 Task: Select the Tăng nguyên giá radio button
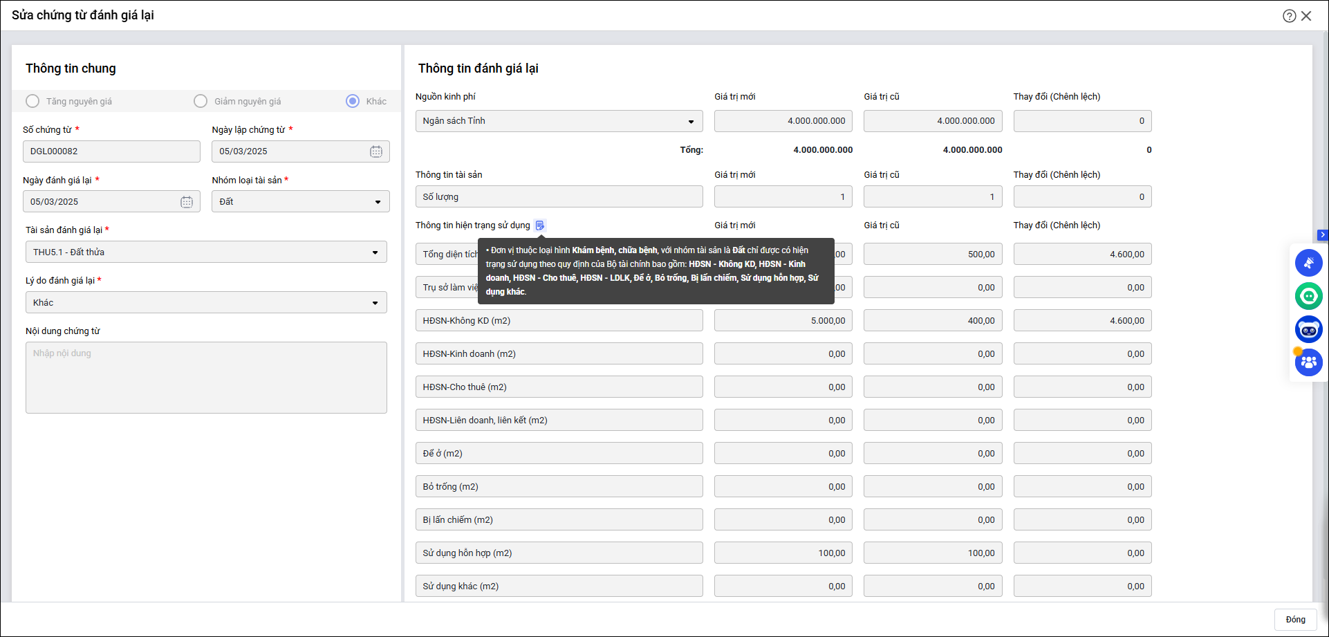coord(32,102)
